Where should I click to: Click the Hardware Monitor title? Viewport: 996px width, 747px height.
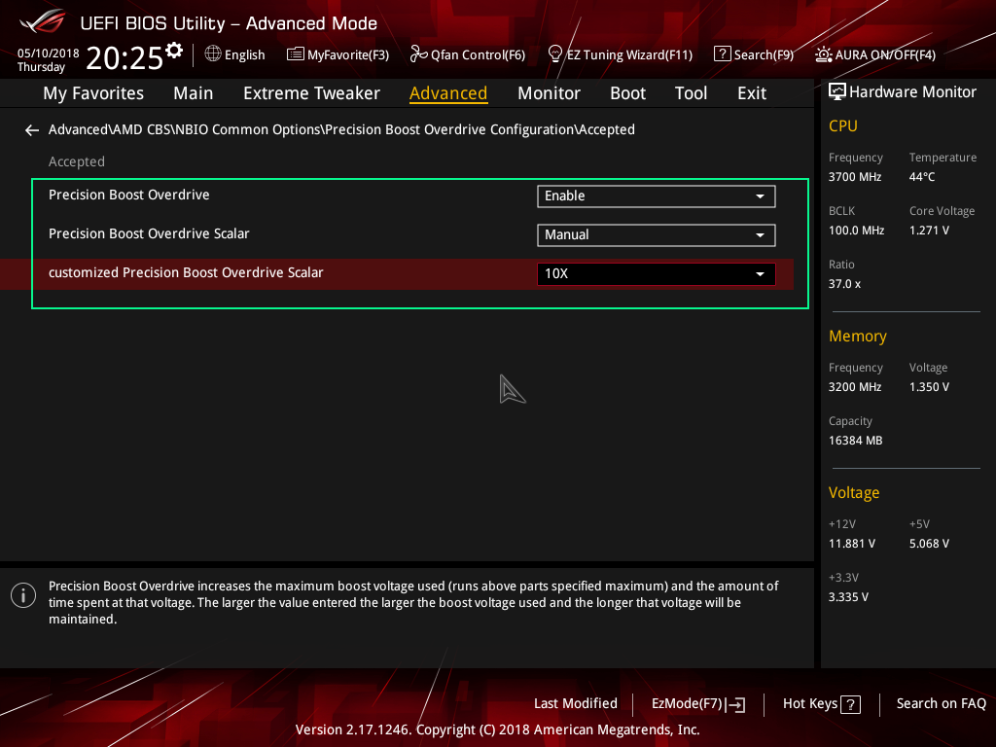912,92
